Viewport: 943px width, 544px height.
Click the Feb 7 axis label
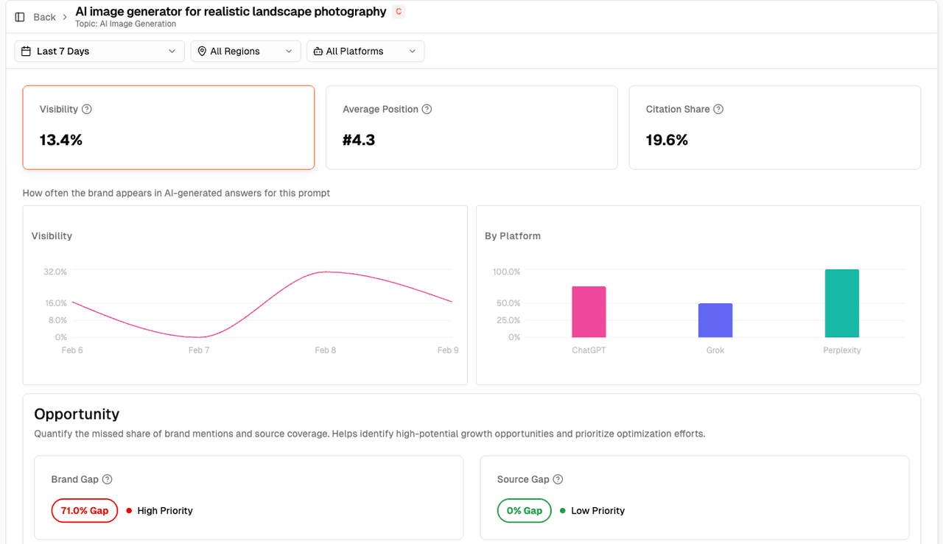pos(199,350)
